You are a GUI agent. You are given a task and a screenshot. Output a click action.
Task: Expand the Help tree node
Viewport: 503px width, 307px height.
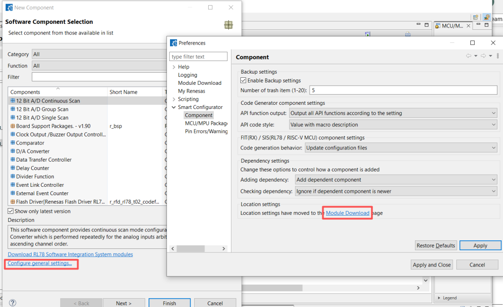click(x=174, y=67)
